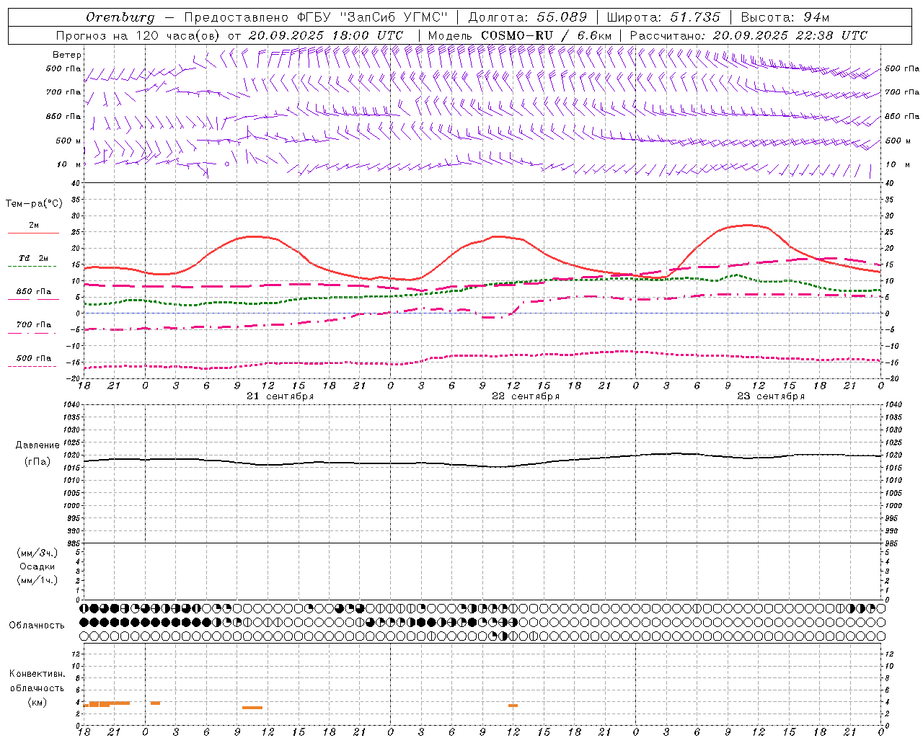Click the red line sample under '2м' legend
This screenshot has width=923, height=738.
[x=33, y=233]
